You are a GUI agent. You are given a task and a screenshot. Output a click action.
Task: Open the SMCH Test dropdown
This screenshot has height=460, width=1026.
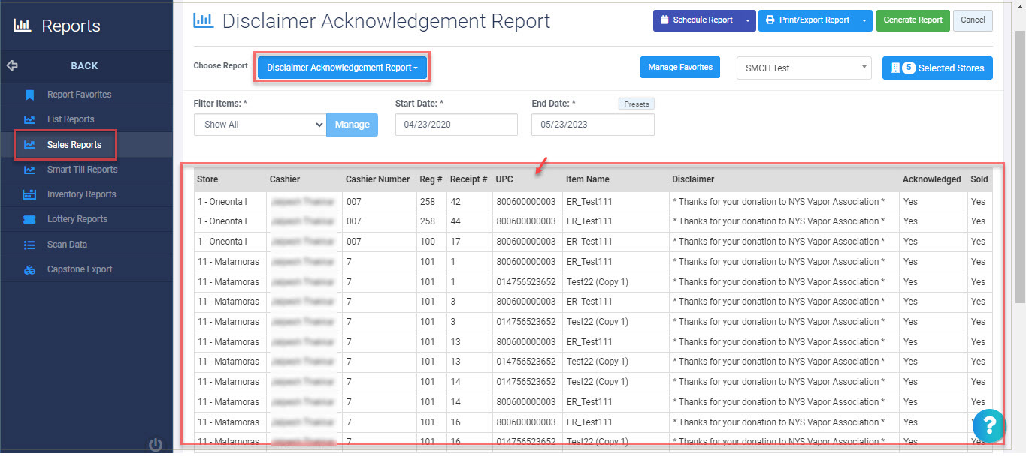coord(804,68)
